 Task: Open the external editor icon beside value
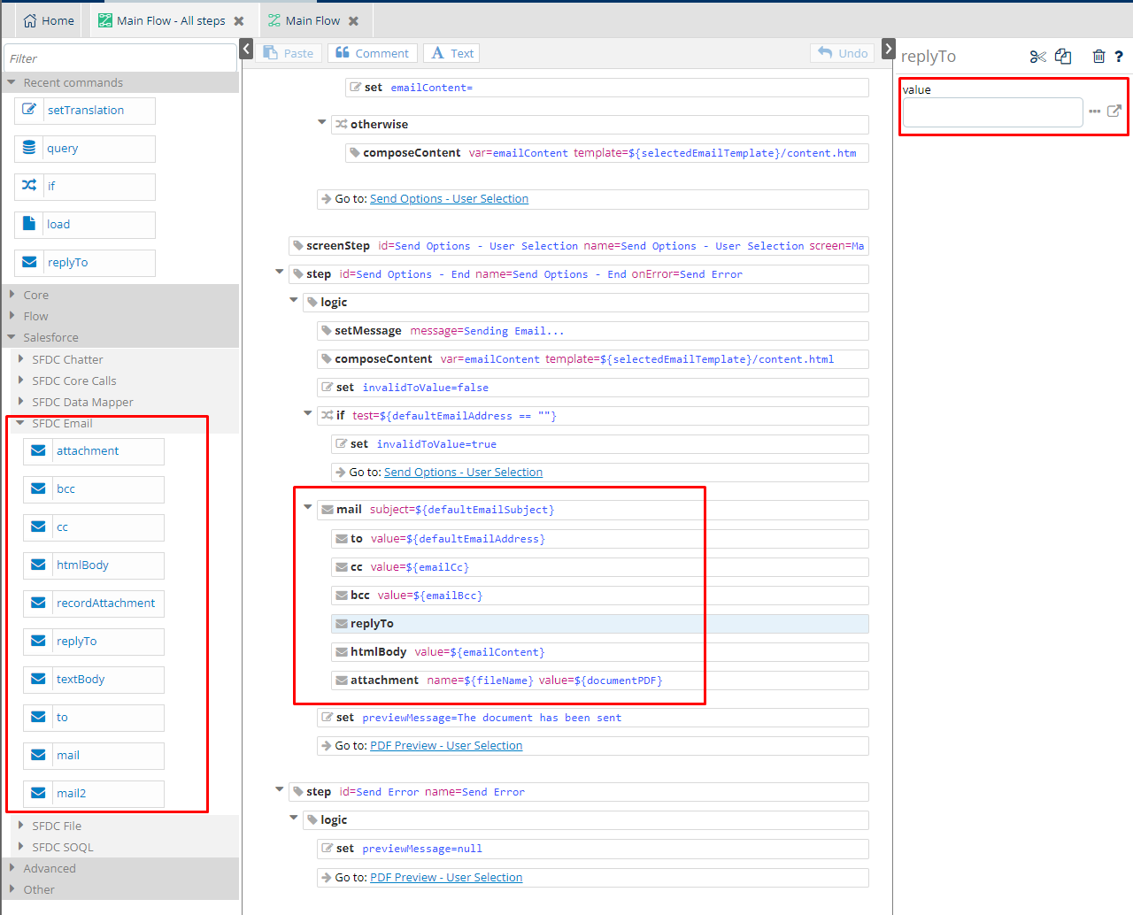pos(1114,111)
